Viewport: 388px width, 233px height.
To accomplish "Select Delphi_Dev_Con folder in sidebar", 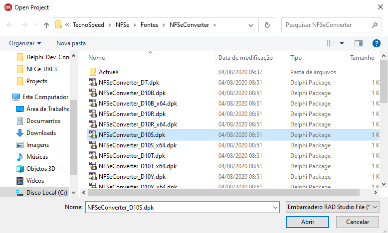I will [x=43, y=57].
